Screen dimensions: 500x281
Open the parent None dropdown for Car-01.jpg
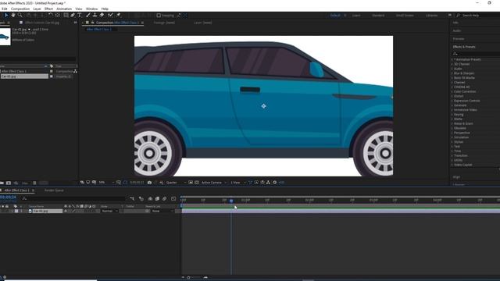pos(162,212)
